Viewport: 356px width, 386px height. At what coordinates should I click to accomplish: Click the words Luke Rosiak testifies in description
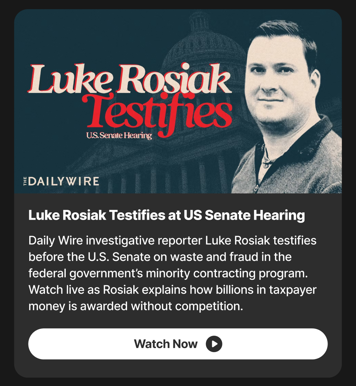pyautogui.click(x=261, y=240)
